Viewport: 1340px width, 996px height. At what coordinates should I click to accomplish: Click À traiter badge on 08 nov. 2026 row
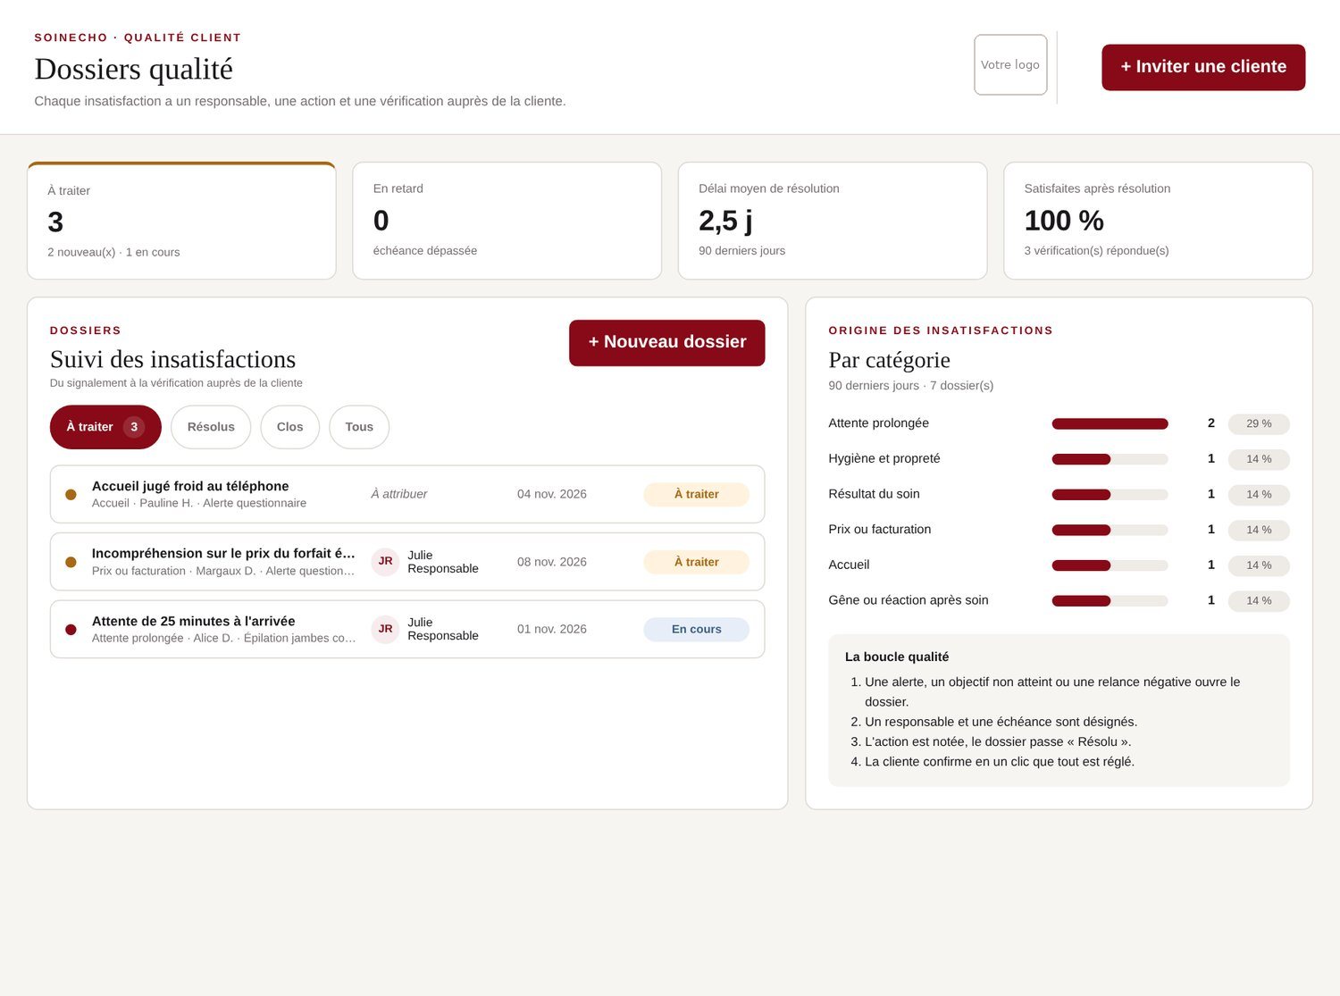point(696,562)
